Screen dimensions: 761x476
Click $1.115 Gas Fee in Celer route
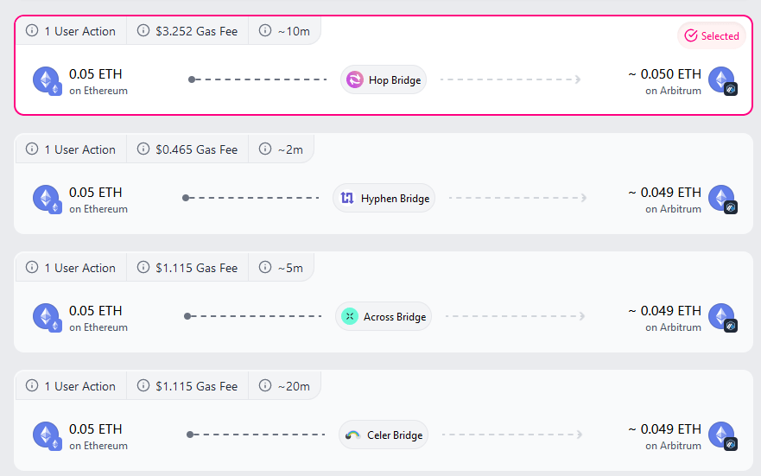pos(187,386)
